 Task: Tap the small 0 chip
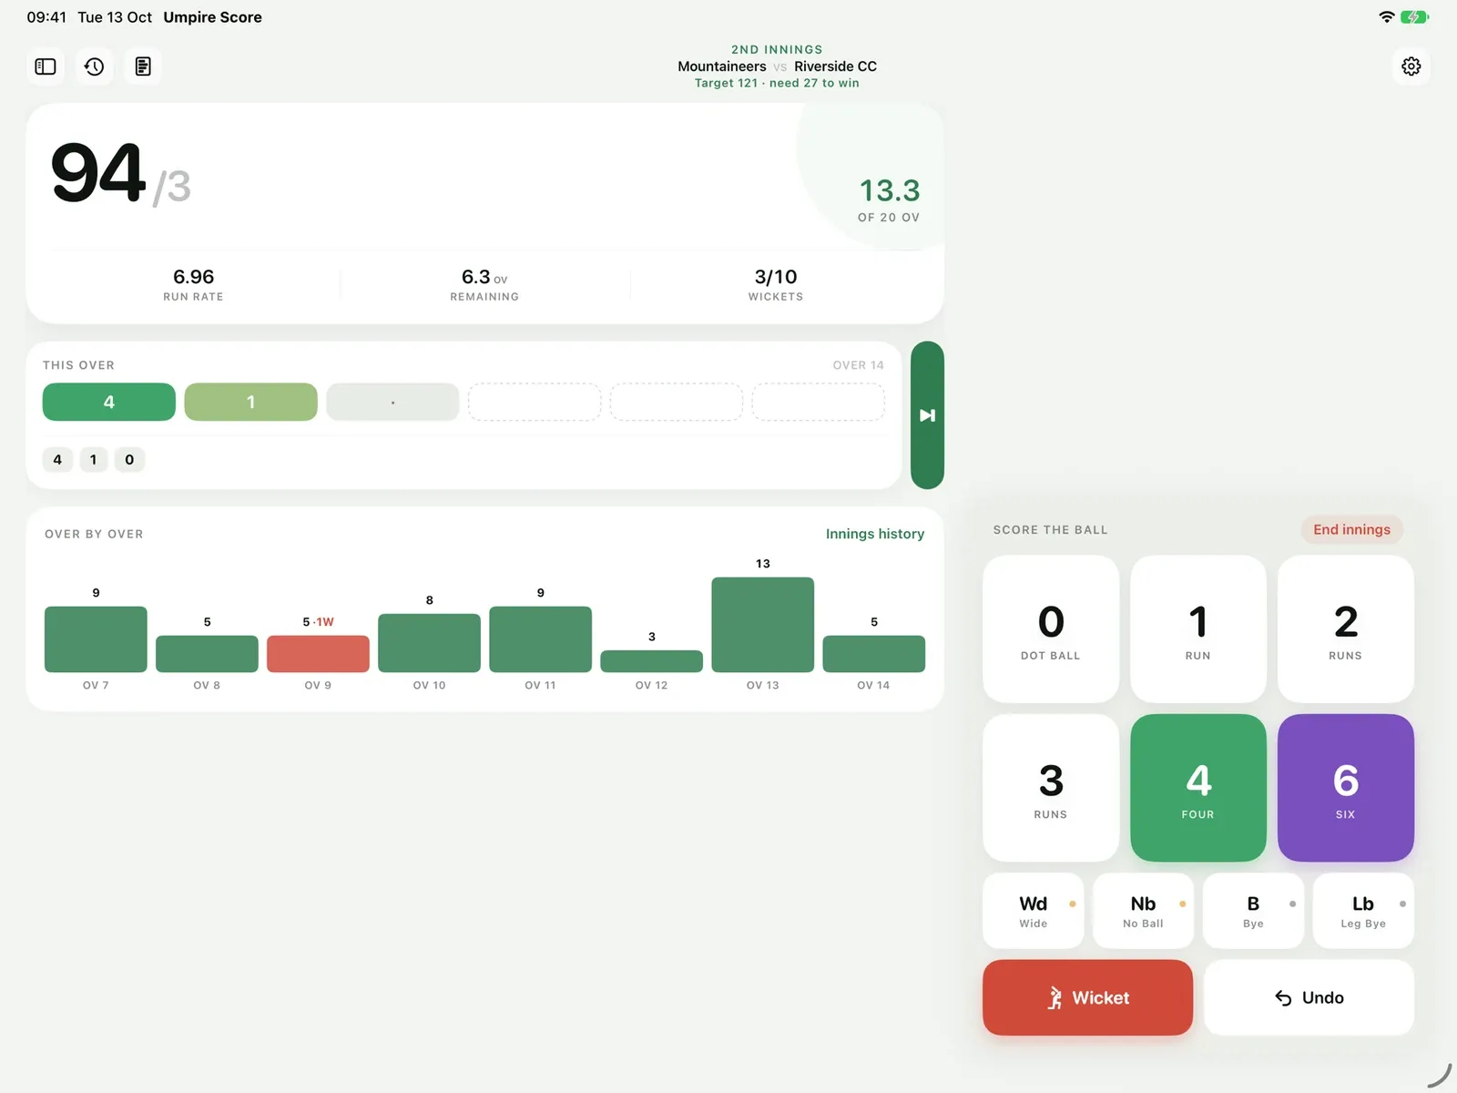[x=129, y=459]
